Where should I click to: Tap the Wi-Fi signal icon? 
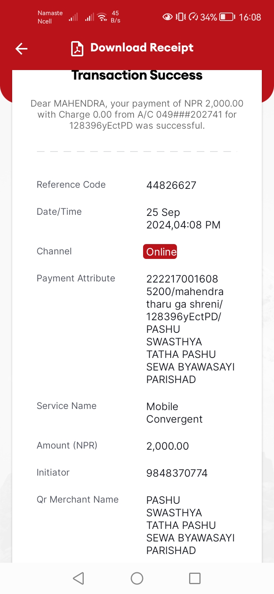click(102, 17)
